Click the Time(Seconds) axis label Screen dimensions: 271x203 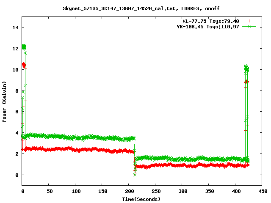click(141, 199)
